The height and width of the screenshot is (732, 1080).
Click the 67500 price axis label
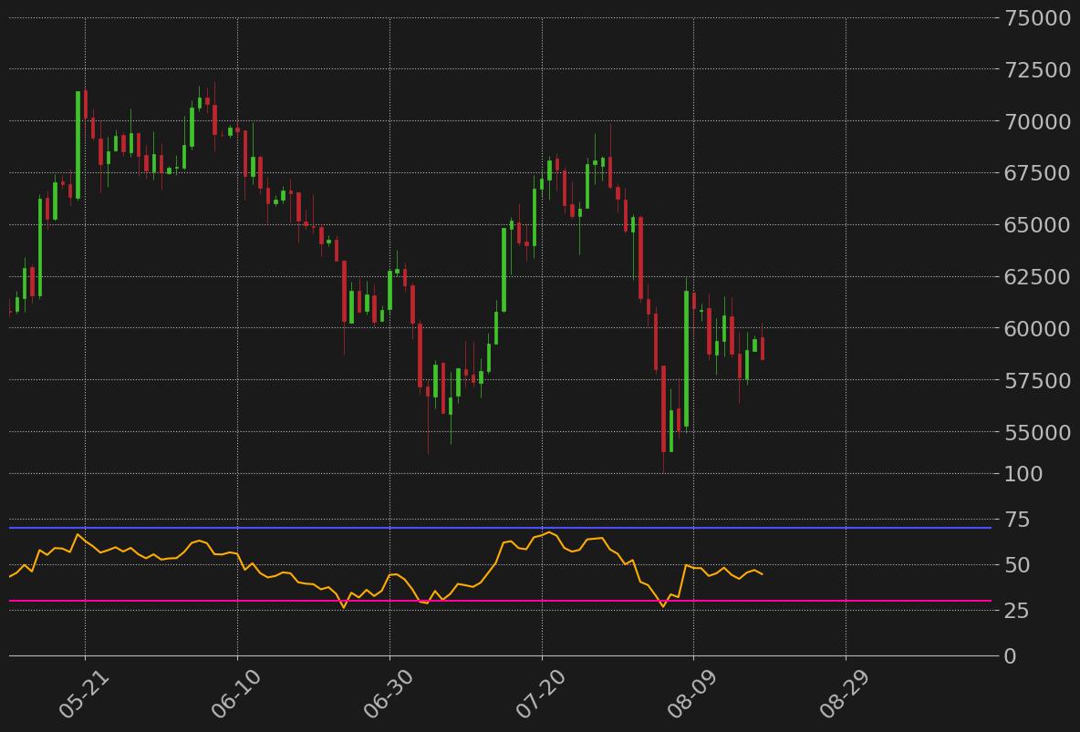[x=1037, y=173]
